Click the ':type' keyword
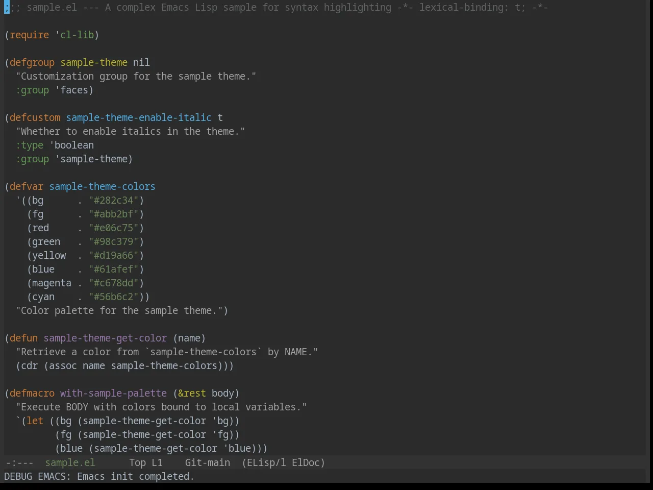 tap(29, 145)
